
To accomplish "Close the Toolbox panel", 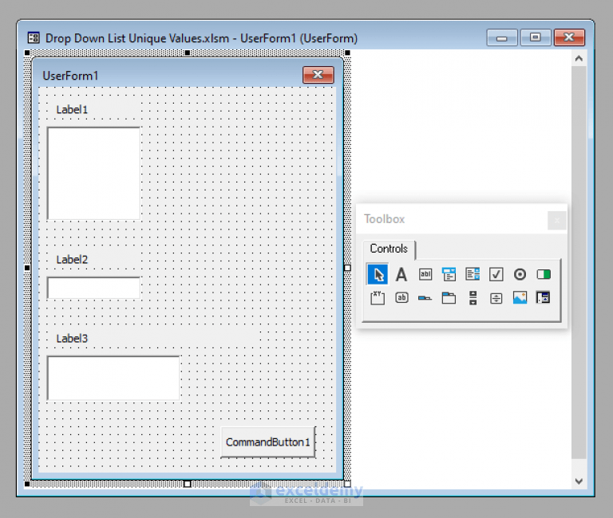I will [x=556, y=221].
